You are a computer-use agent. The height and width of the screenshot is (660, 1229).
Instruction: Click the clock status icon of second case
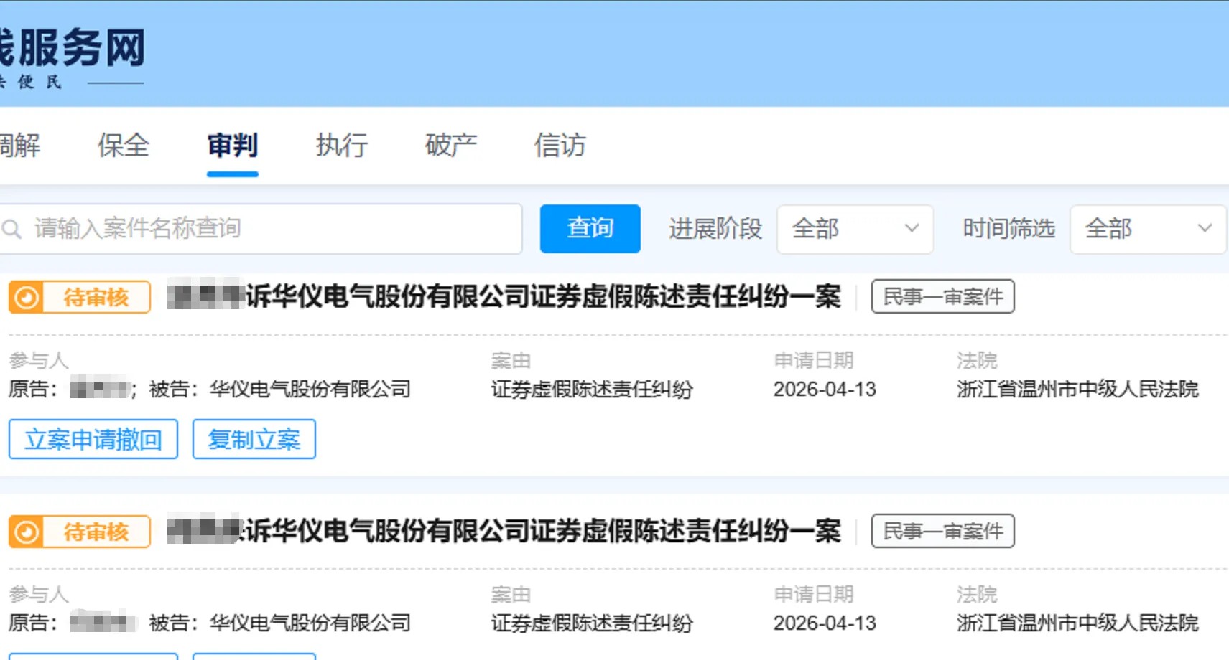click(27, 532)
